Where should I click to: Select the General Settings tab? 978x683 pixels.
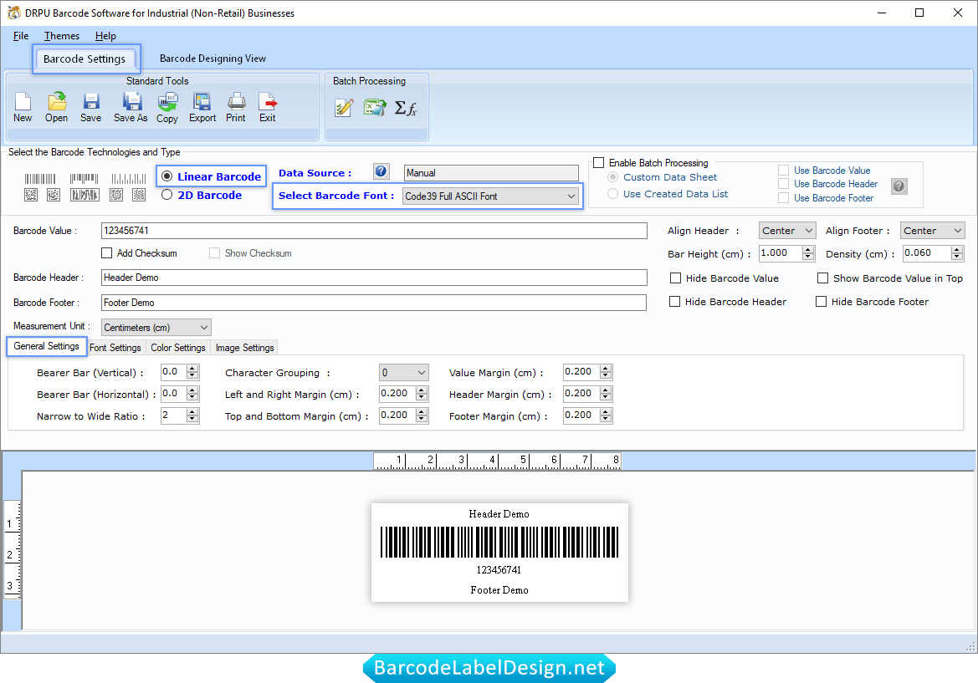tap(47, 346)
